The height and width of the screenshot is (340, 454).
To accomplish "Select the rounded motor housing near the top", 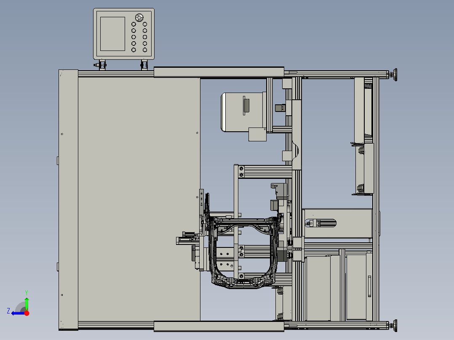I will pos(243,112).
